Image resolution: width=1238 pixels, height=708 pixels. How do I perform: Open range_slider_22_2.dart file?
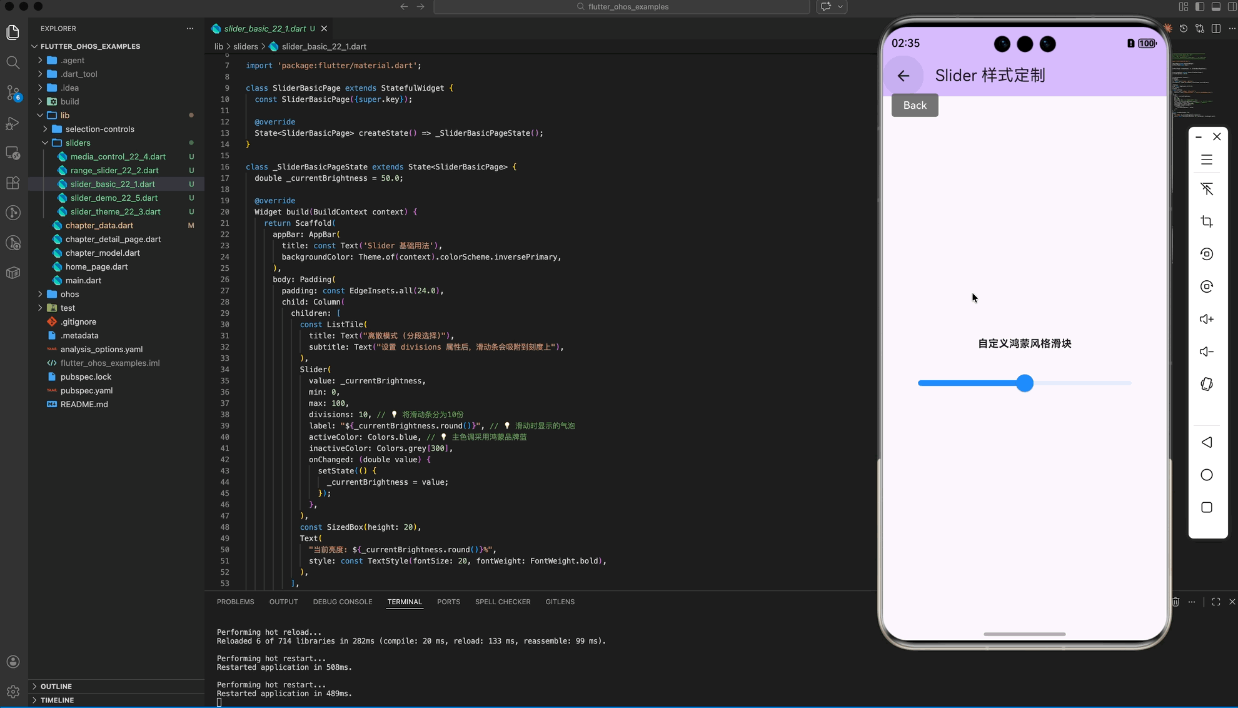[114, 170]
